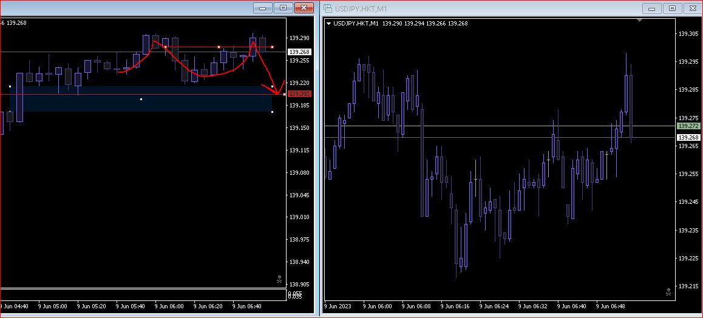Minimize the left chart window
This screenshot has width=703, height=318.
tap(262, 8)
